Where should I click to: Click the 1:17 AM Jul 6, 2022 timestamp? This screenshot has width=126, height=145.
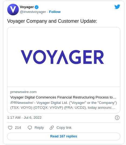click(x=24, y=118)
